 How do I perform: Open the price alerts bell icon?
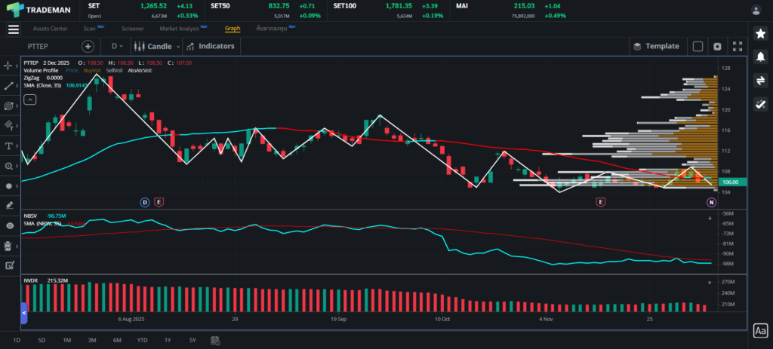click(x=760, y=57)
